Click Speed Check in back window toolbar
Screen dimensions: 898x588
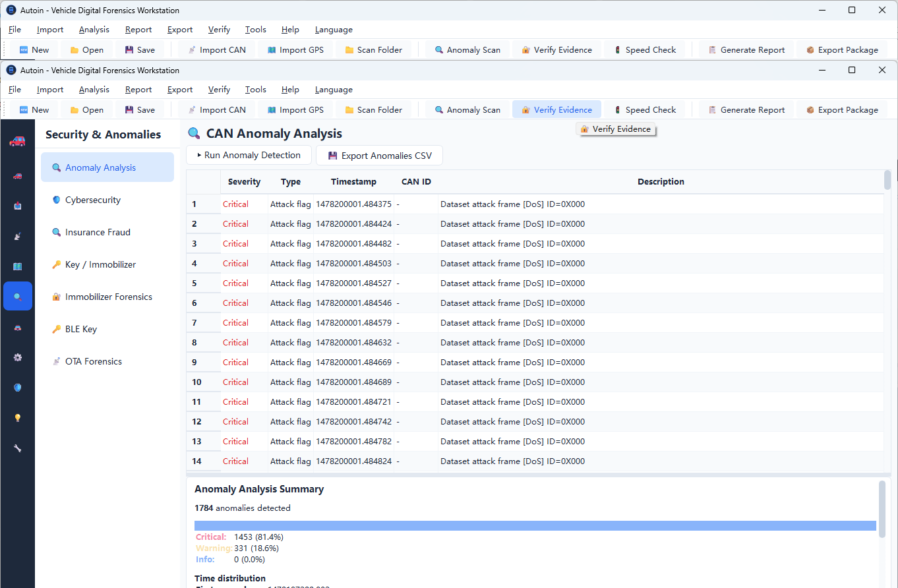(x=644, y=49)
